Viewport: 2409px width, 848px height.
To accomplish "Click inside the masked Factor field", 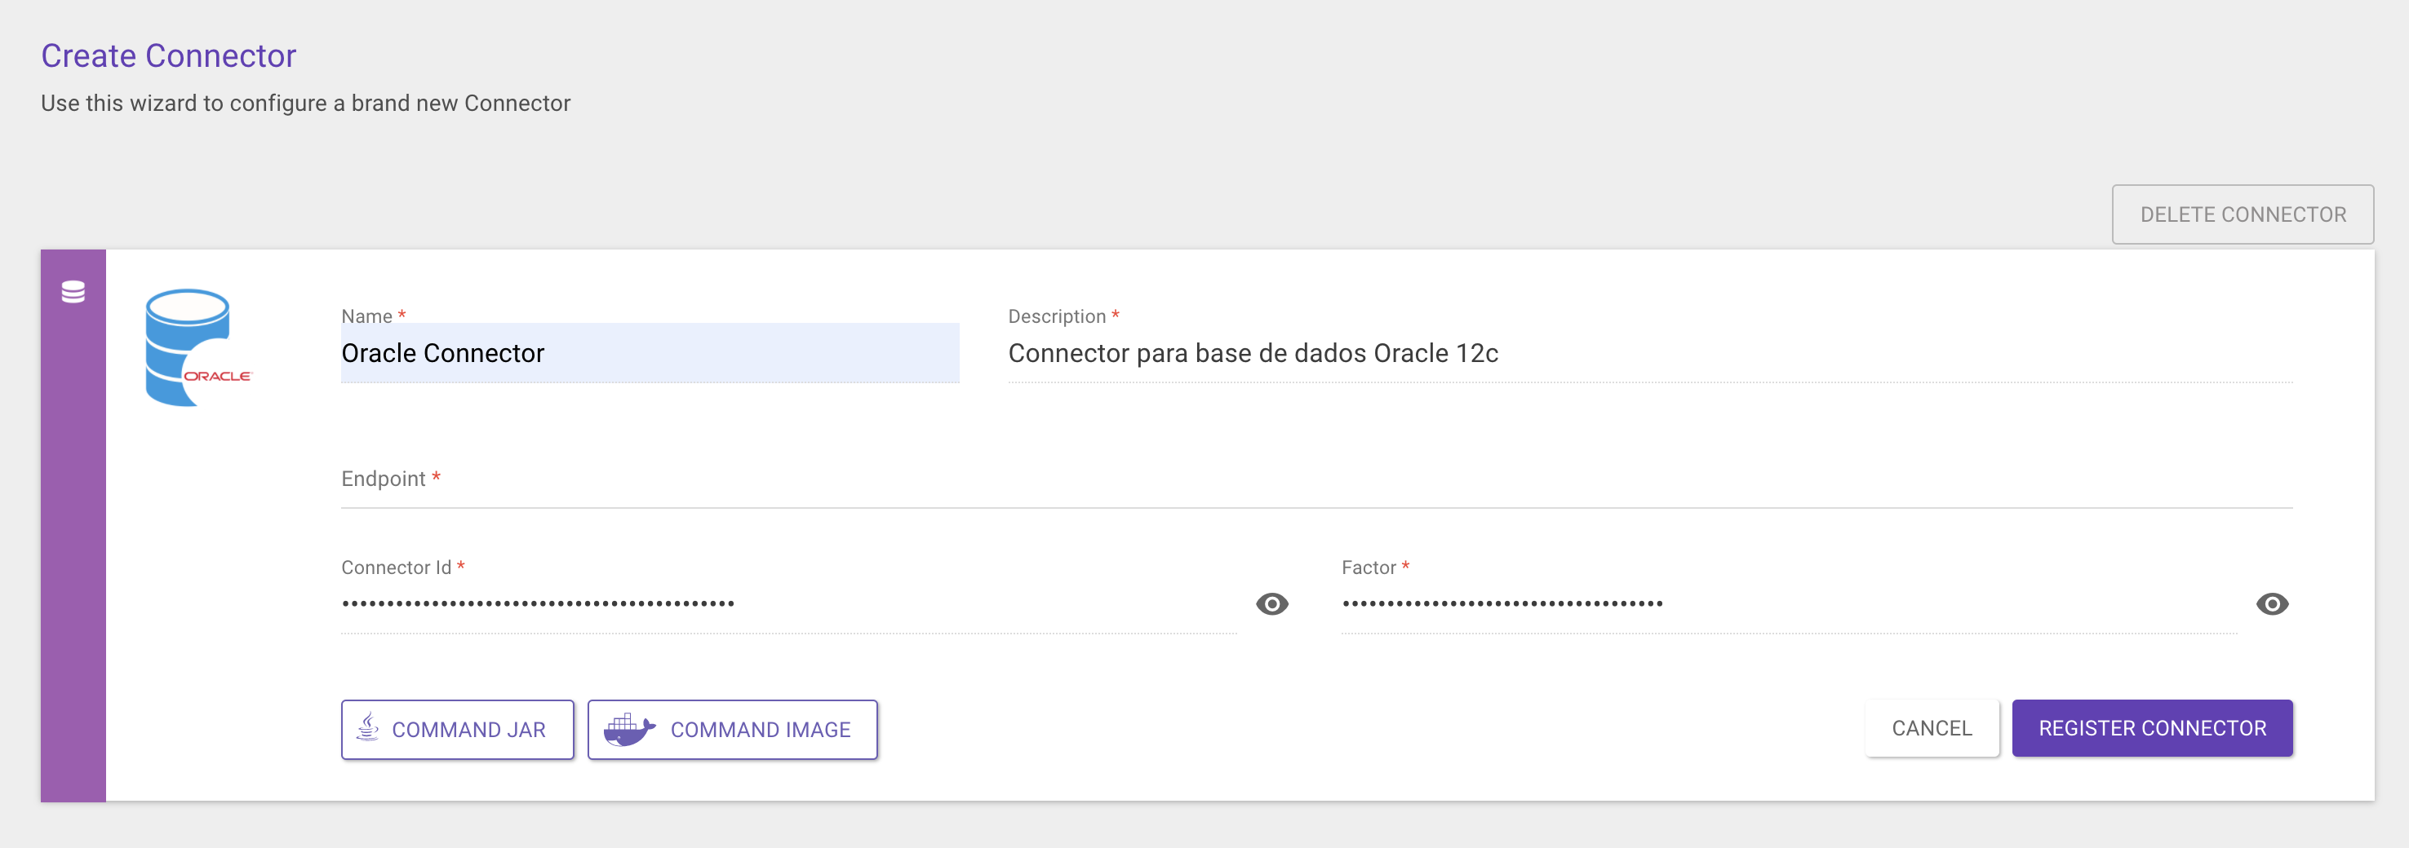I will 1787,603.
